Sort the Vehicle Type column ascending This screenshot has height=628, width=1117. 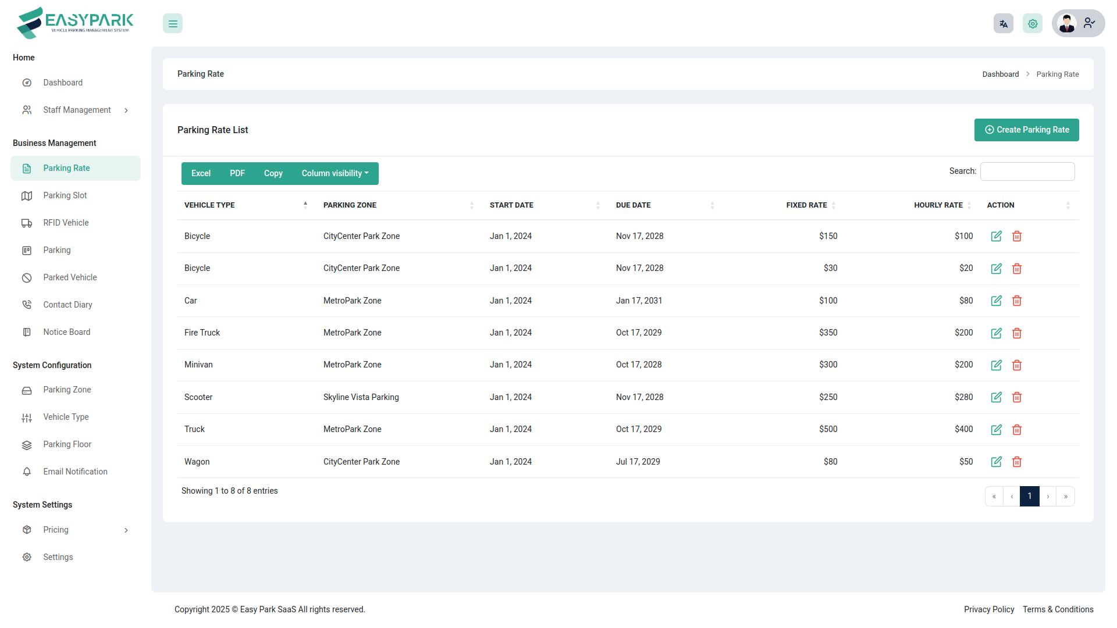pos(305,203)
